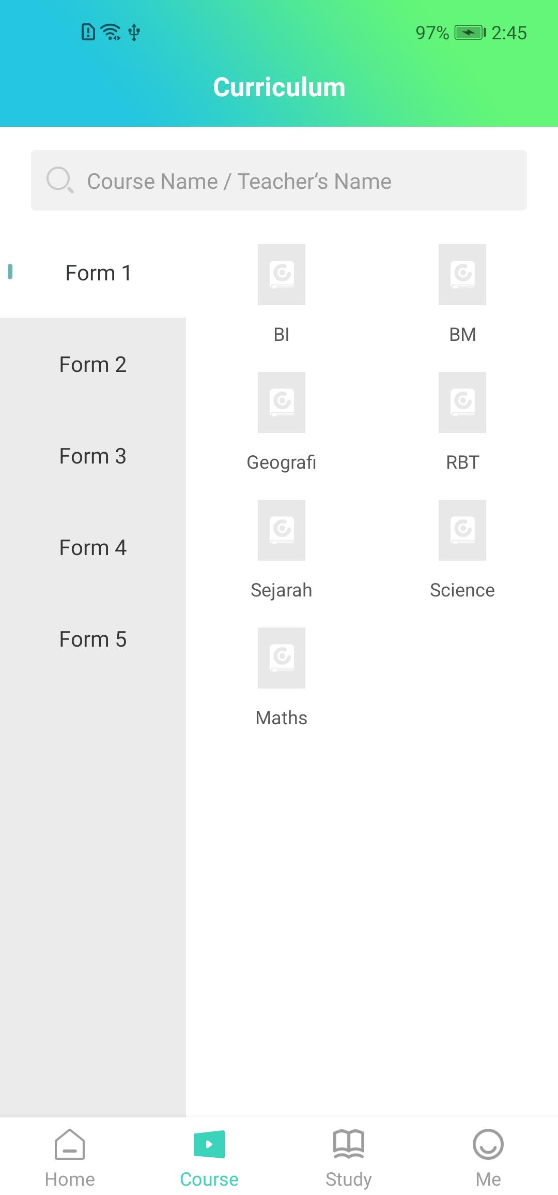Select Form 1 in the sidebar
Image resolution: width=558 pixels, height=1195 pixels.
pyautogui.click(x=98, y=273)
